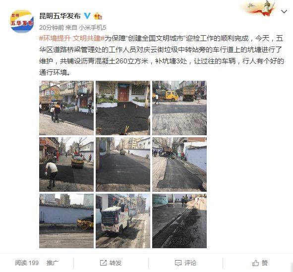Open photo of yellow roller beside blue wall
This screenshot has width=293, height=272.
[x=66, y=221]
